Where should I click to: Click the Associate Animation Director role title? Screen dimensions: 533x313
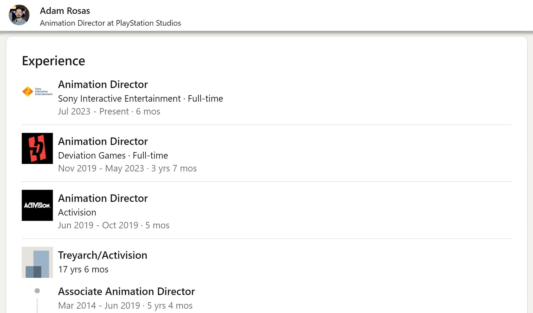pyautogui.click(x=126, y=291)
